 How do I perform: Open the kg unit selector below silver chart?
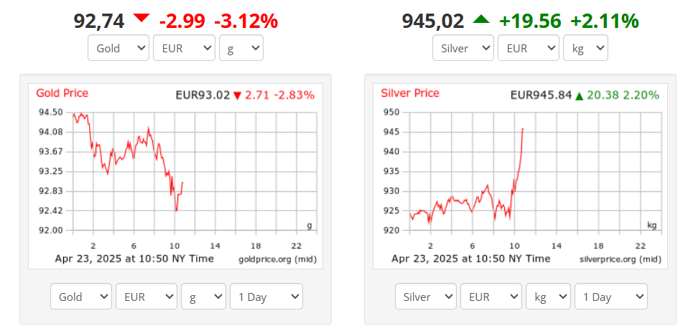coord(549,297)
